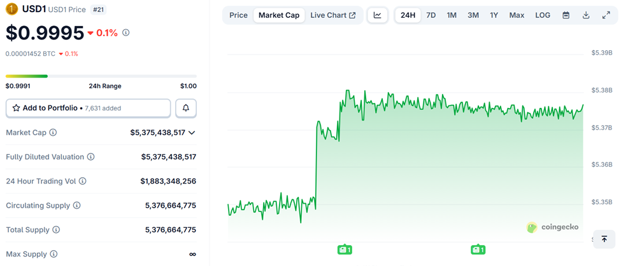This screenshot has width=621, height=266.
Task: Open the Live Chart external link
Action: [332, 15]
